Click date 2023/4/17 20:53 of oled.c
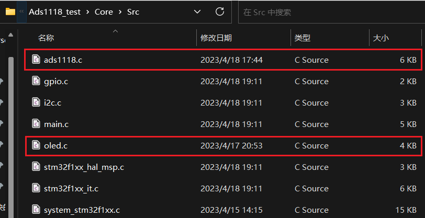 pos(231,145)
